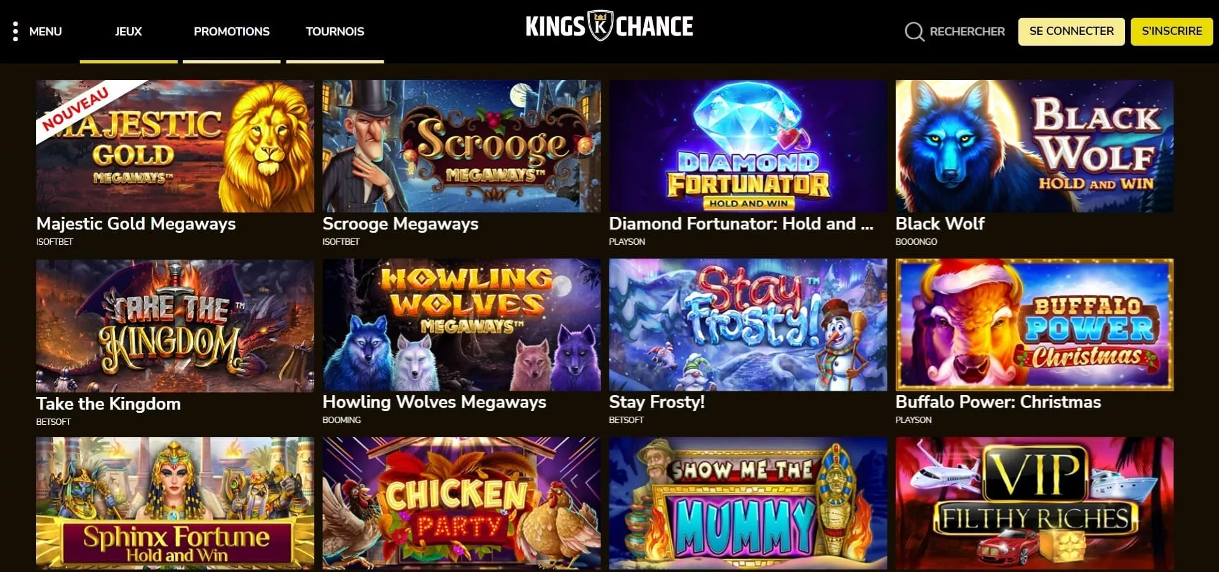Image resolution: width=1219 pixels, height=572 pixels.
Task: Click the search magnifier icon
Action: pos(914,32)
